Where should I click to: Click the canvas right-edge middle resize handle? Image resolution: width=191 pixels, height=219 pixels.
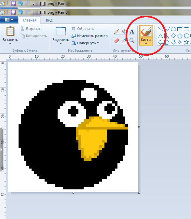(x=139, y=127)
